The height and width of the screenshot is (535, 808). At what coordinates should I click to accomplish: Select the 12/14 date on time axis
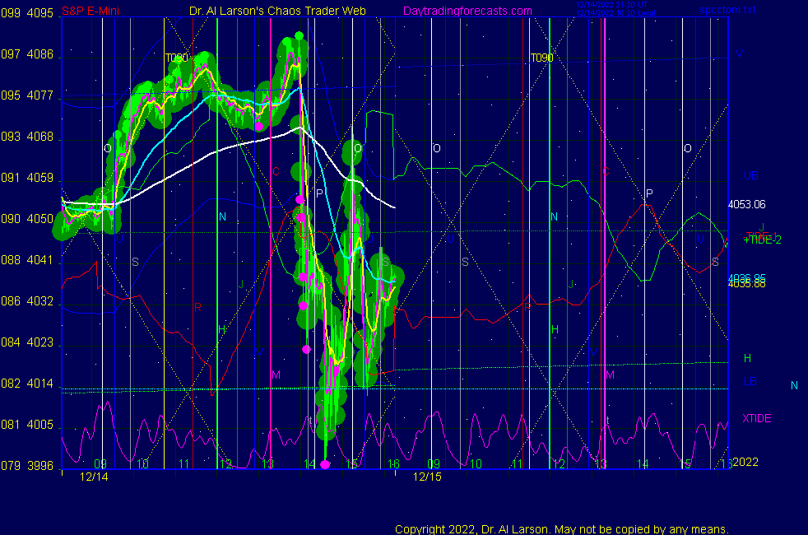[95, 477]
